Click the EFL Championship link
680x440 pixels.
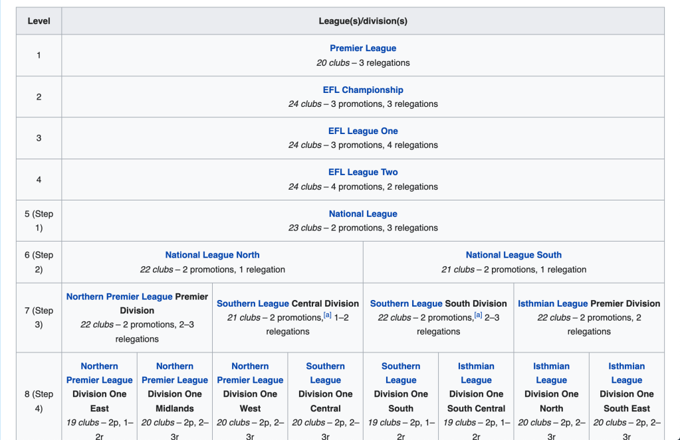(363, 90)
